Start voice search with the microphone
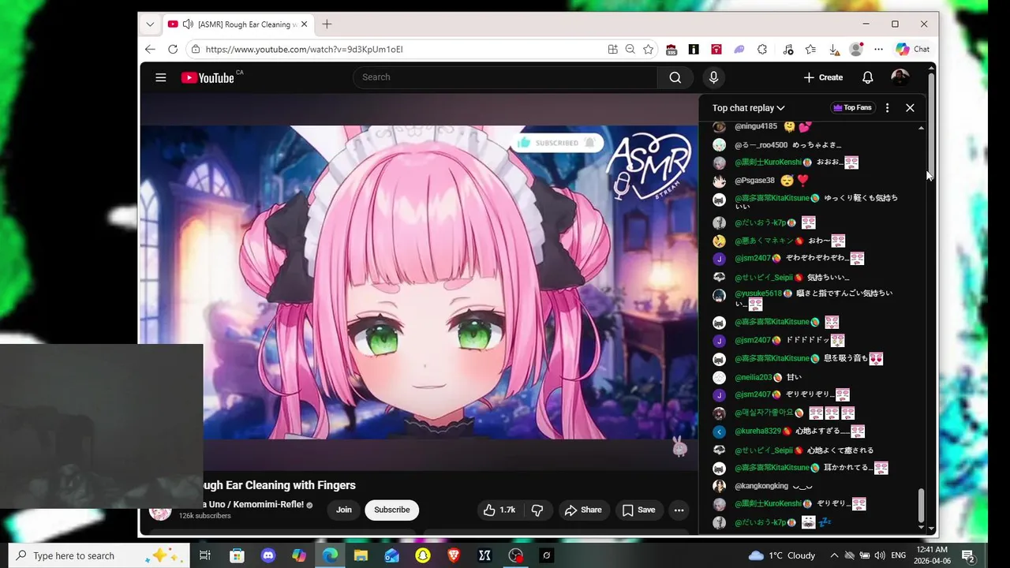The width and height of the screenshot is (1010, 568). [x=713, y=77]
